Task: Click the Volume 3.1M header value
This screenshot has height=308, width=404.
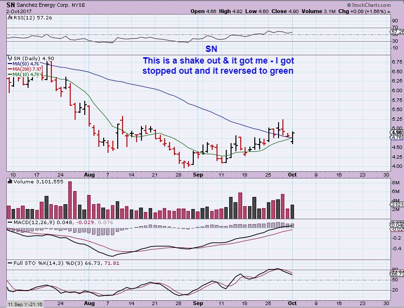Action: pyautogui.click(x=318, y=11)
